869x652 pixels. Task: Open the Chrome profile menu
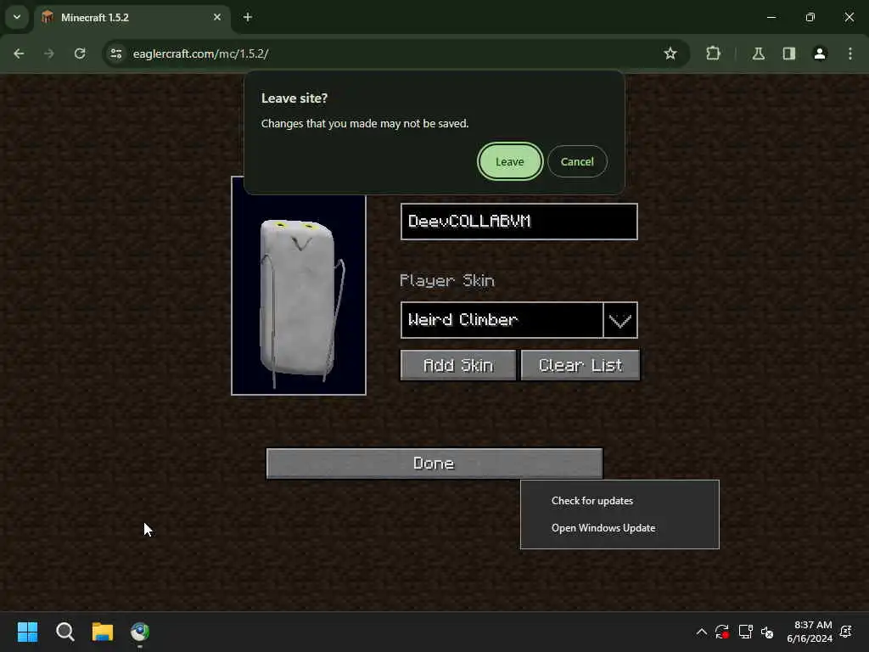[820, 53]
